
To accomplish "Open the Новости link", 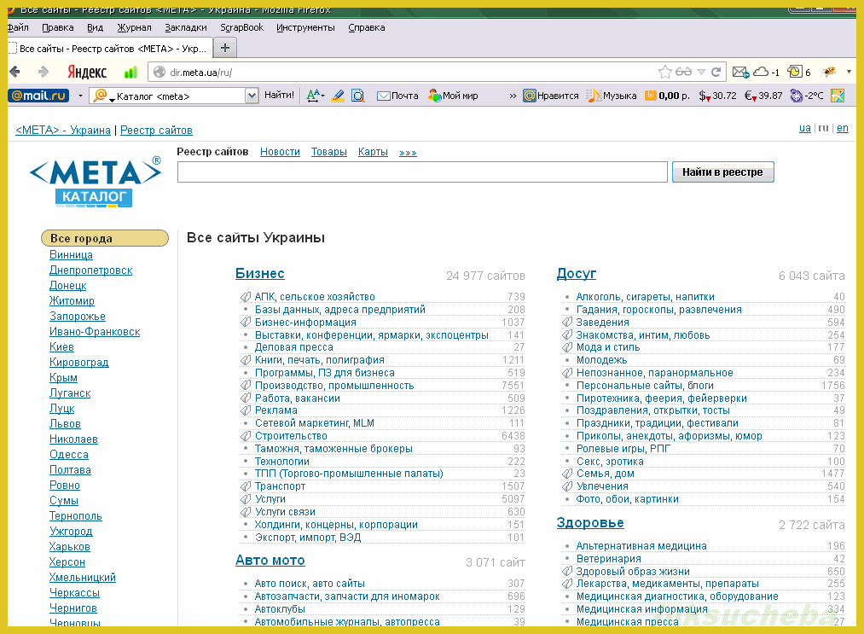I will [x=280, y=152].
